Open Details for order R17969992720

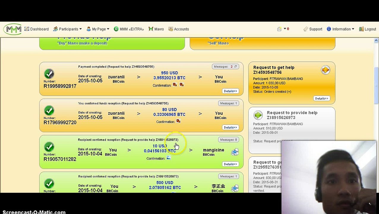click(x=230, y=127)
